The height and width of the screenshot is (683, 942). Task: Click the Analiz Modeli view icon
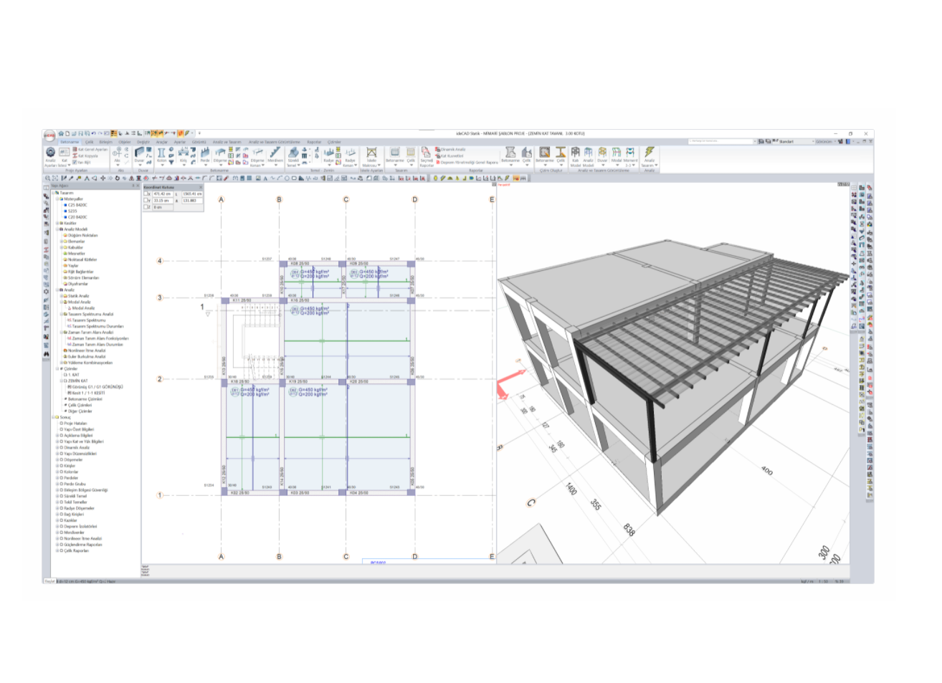[588, 156]
